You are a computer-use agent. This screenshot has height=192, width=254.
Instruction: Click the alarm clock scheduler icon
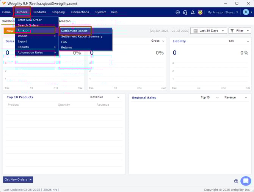tap(200, 12)
